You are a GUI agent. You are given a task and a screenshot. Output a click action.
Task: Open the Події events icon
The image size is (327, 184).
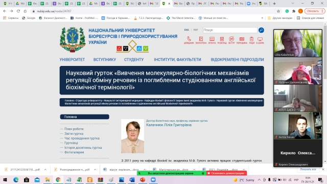point(252,40)
